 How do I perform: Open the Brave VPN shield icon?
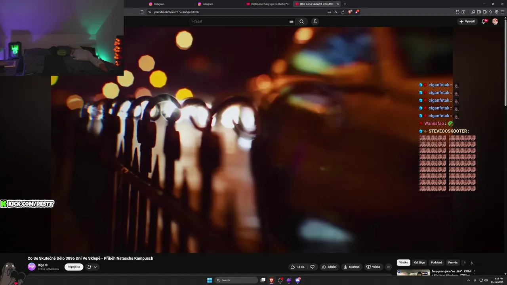coord(497,12)
